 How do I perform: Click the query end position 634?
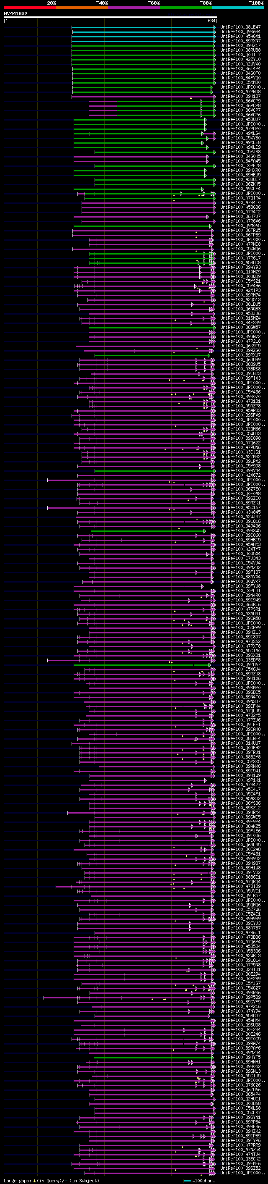211,21
